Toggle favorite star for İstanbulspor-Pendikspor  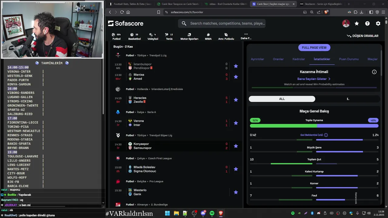pos(236,66)
